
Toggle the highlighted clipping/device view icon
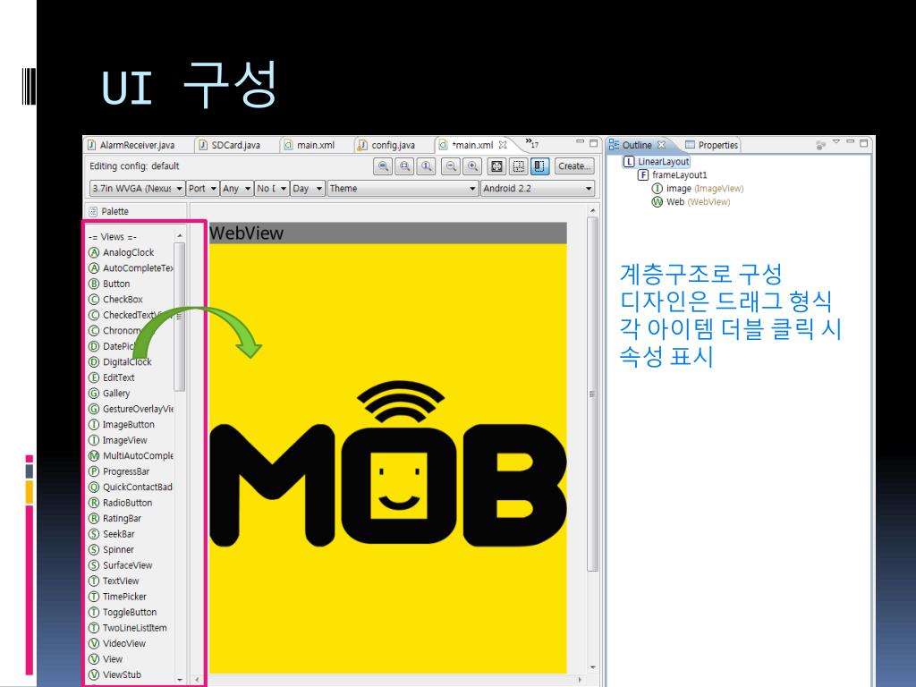click(539, 166)
